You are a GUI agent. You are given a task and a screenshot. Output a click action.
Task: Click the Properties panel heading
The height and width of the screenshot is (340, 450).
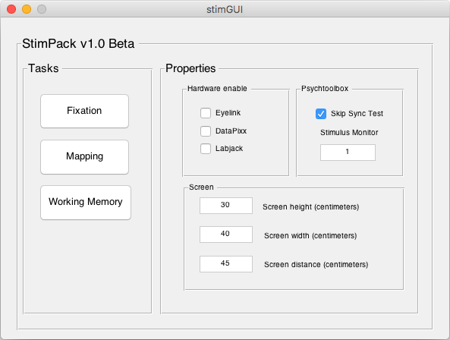[190, 68]
